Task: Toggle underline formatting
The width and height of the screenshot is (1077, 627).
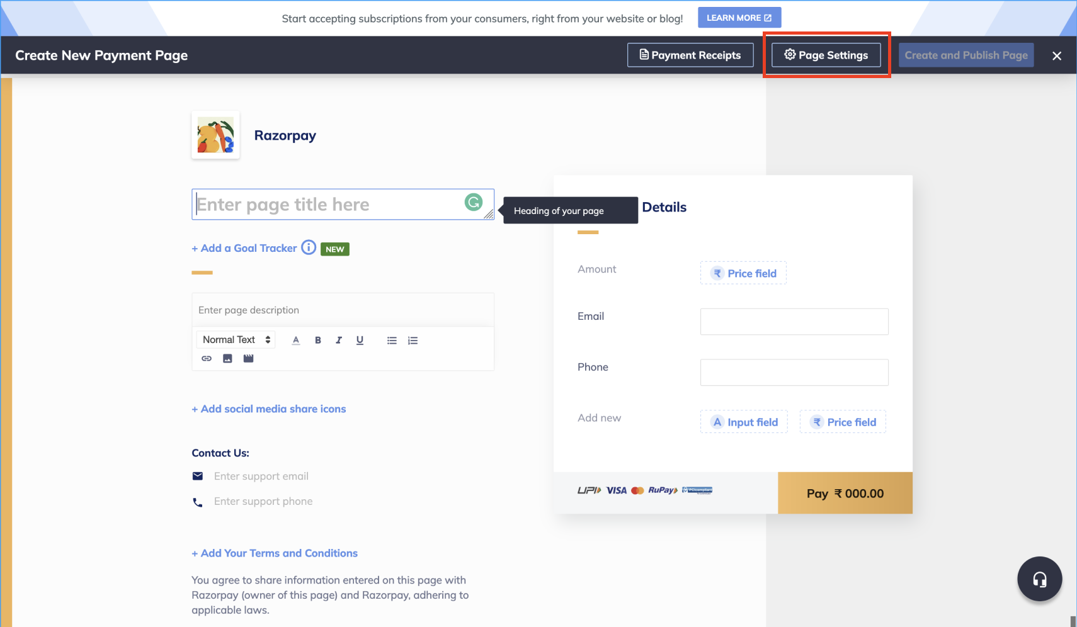Action: coord(360,341)
